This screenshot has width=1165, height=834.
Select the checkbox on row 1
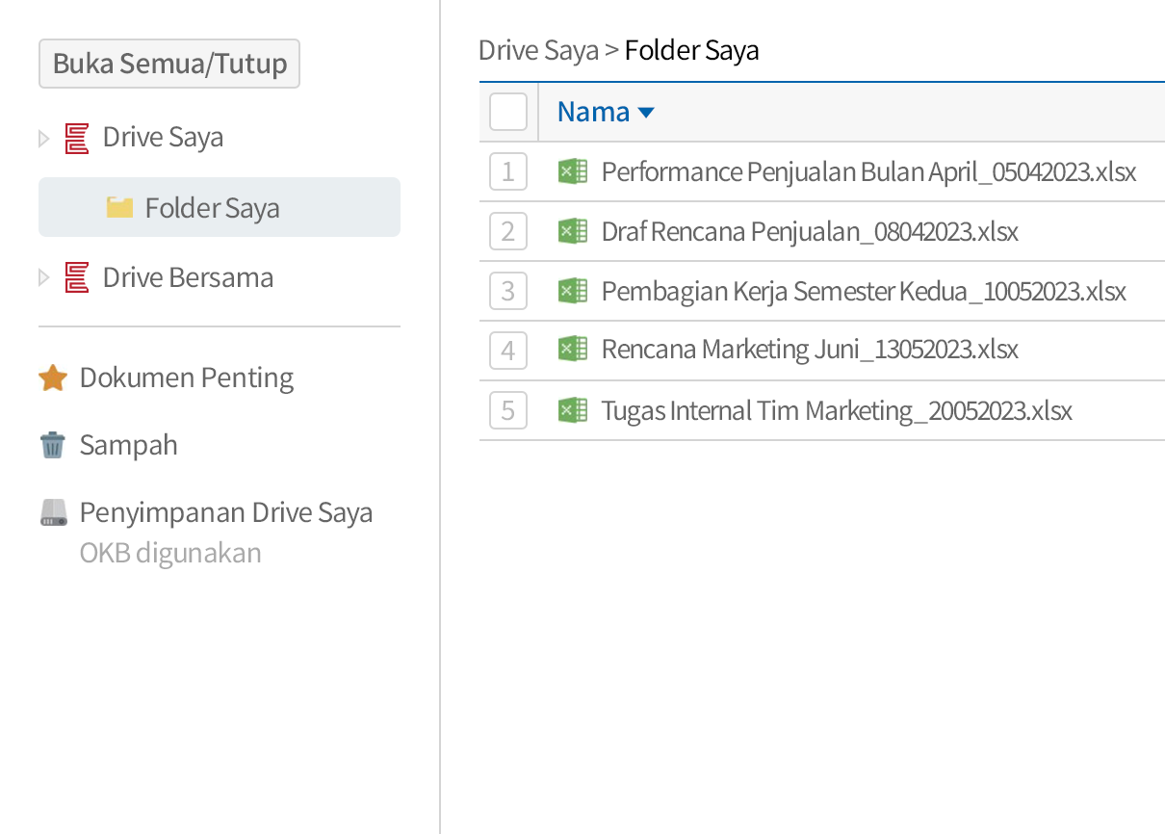pyautogui.click(x=508, y=171)
